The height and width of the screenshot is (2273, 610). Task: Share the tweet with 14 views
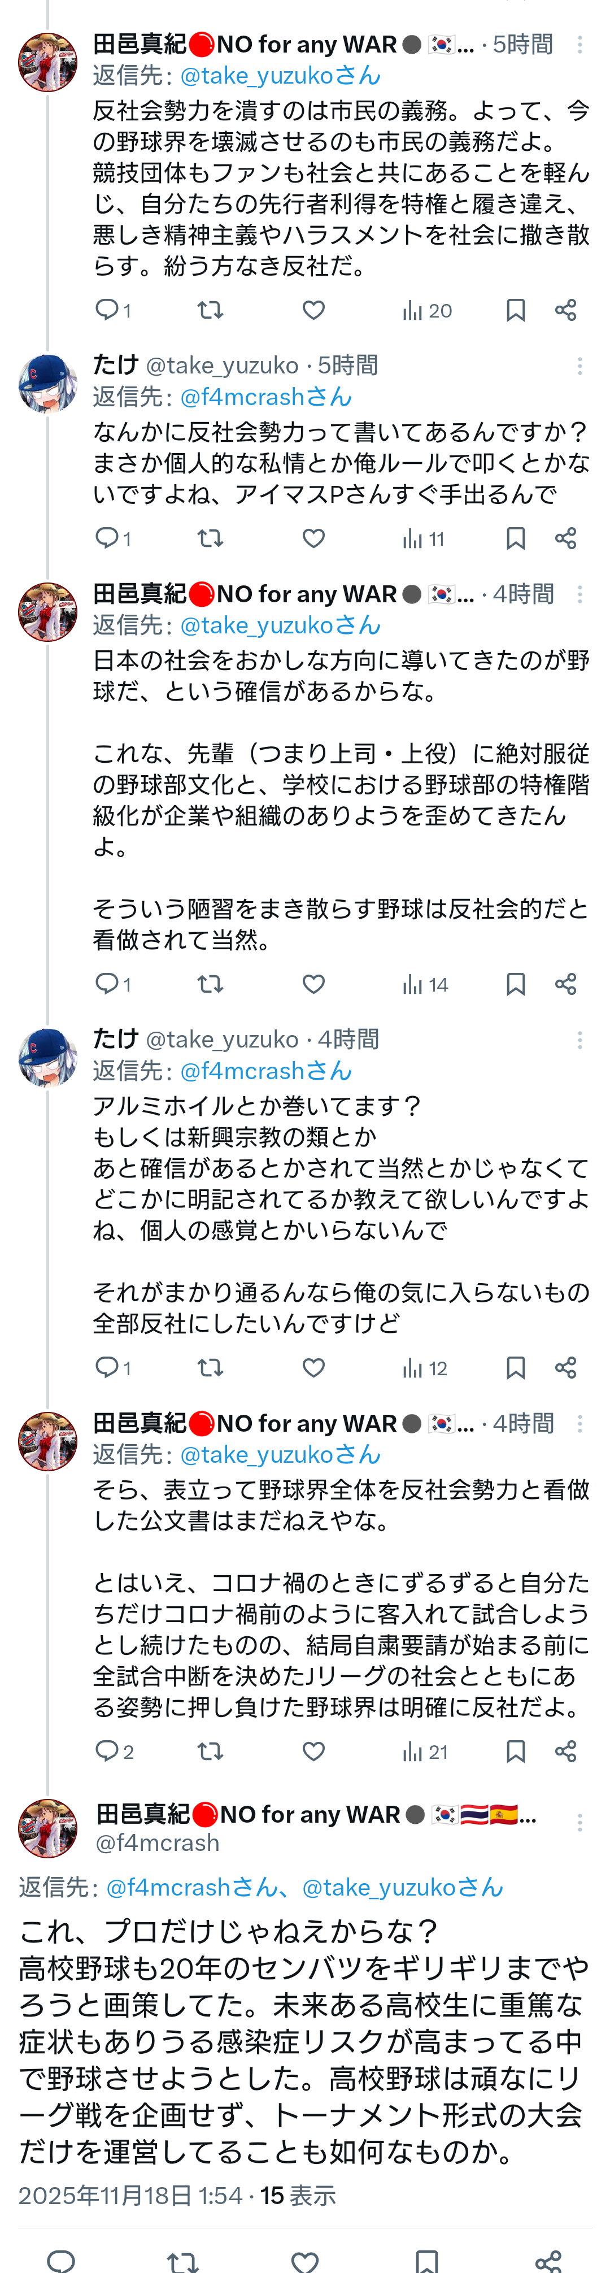[566, 984]
